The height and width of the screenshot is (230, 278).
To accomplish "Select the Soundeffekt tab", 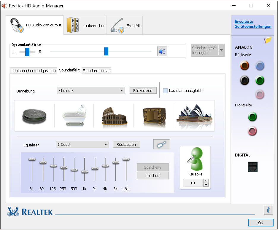I will (69, 70).
